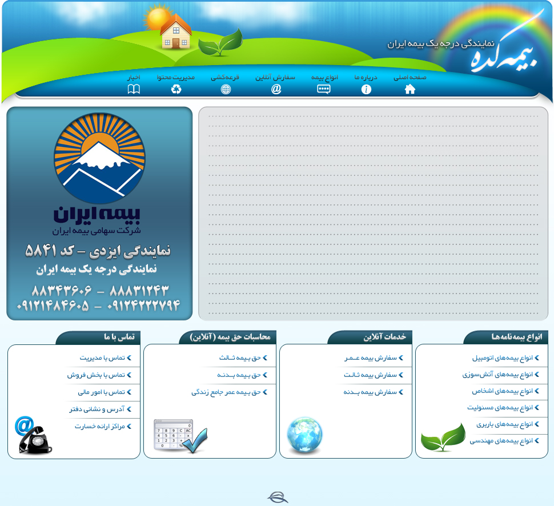Click the green leaves image in انواع بیمه‌نامه‌ها panel

tap(443, 437)
